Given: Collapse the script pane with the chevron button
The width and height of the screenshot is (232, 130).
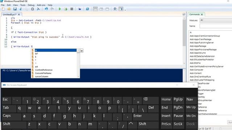Looking at the screenshot, I should point(184,14).
